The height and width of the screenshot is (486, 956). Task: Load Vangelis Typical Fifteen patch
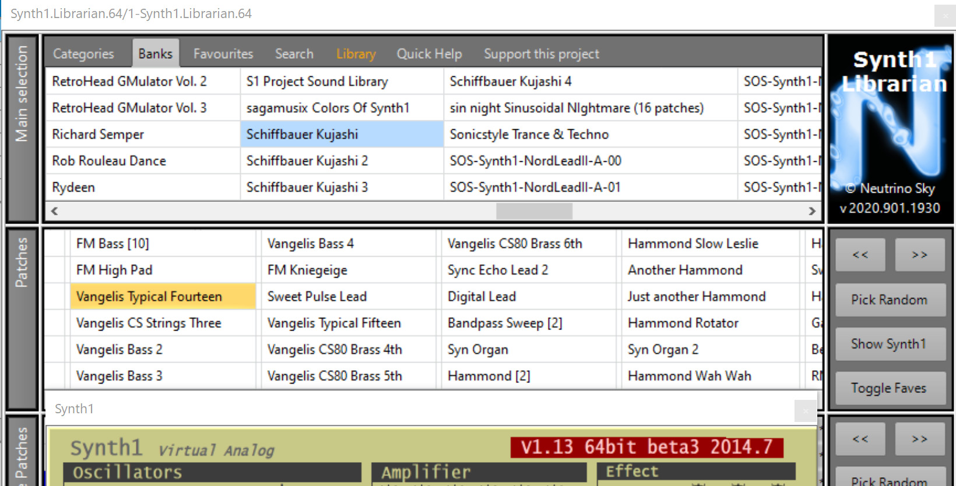pyautogui.click(x=348, y=324)
